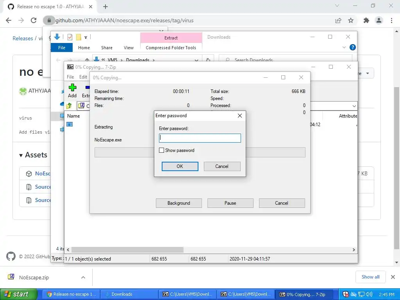Click the GitHub logo in footer
This screenshot has width=400, height=300.
click(x=11, y=256)
